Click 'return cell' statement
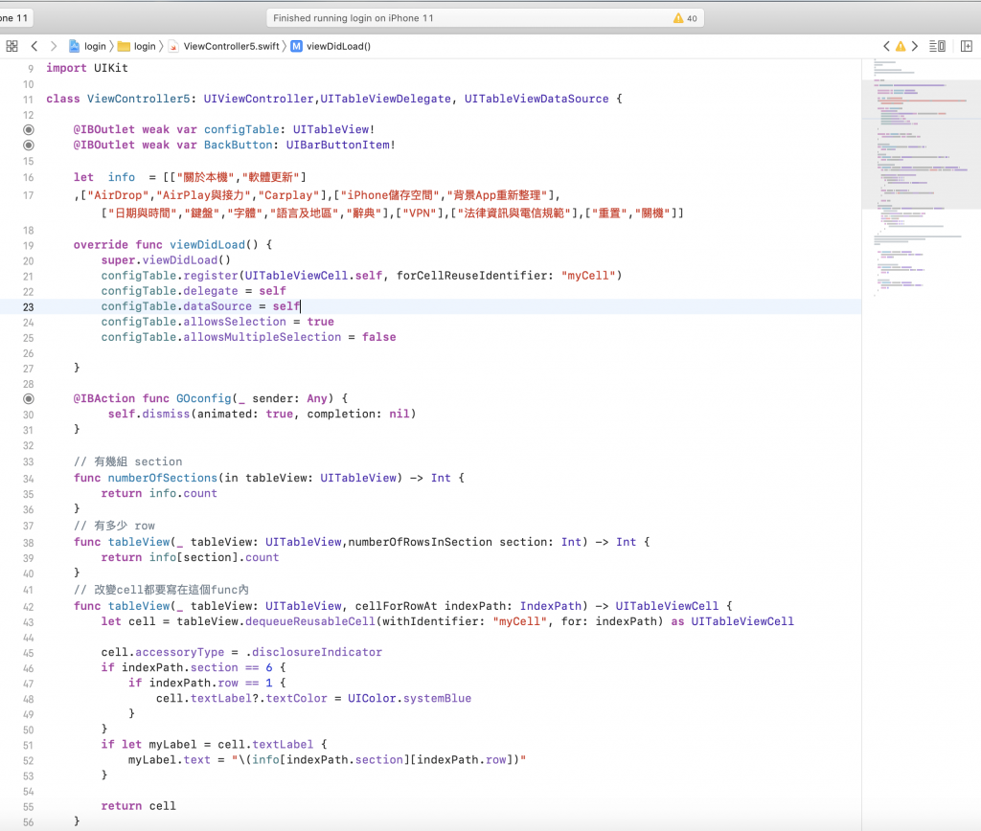 click(x=138, y=806)
